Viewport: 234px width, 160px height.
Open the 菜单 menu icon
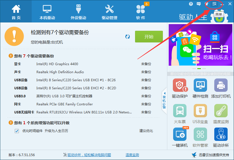[214, 4]
